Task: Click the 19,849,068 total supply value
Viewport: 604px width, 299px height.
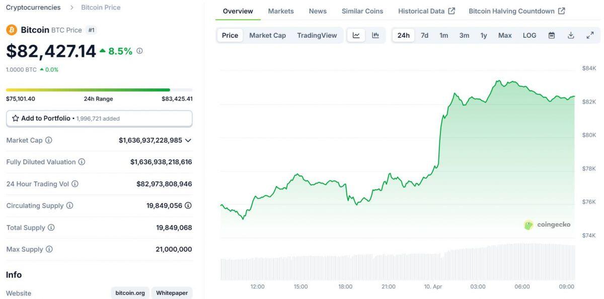Action: click(174, 228)
